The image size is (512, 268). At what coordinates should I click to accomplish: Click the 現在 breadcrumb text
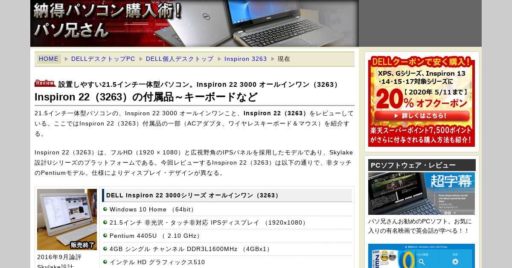[x=284, y=59]
